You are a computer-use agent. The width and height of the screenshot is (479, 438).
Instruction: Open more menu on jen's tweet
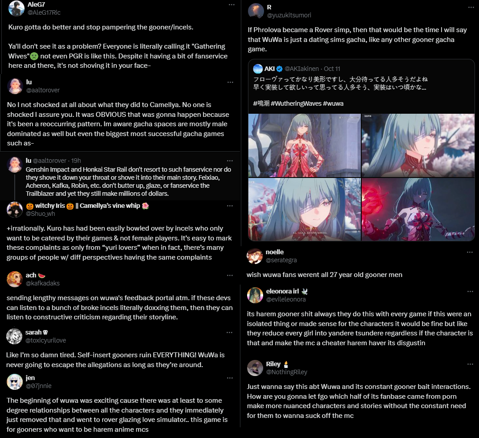[x=230, y=378]
